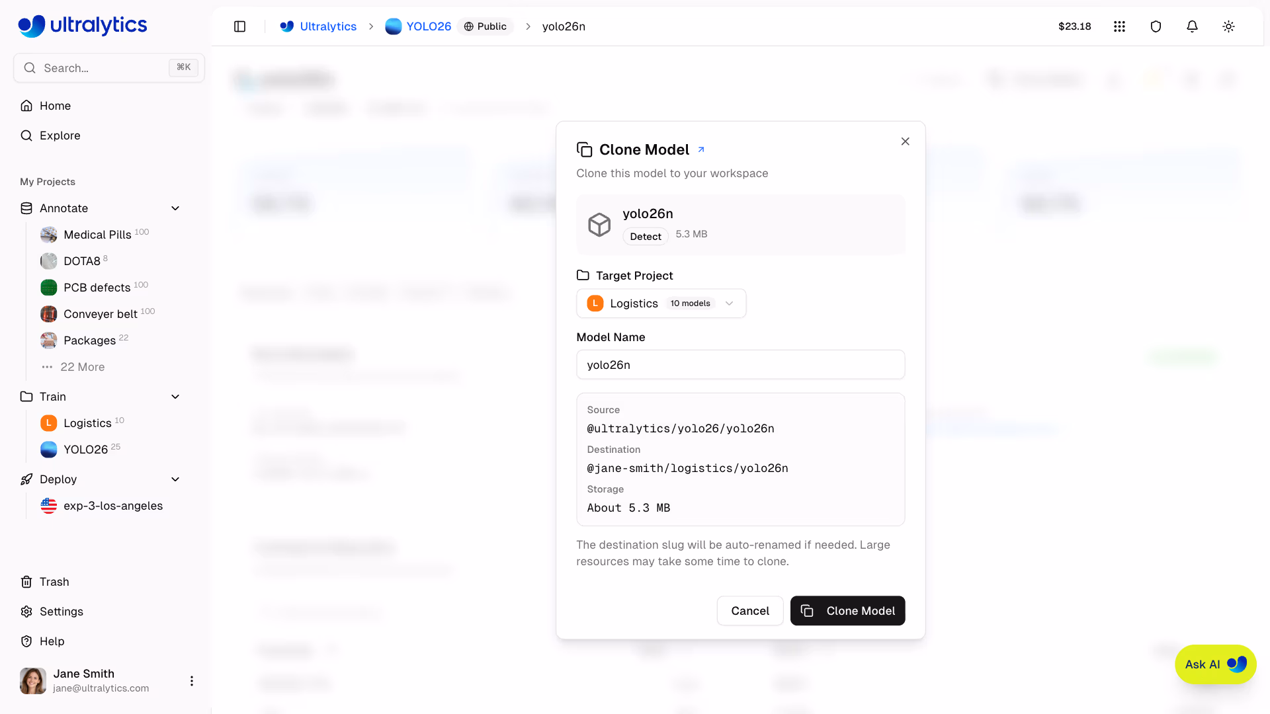The image size is (1270, 714).
Task: Click the destination path @jane-smith/logistics/yolo26n
Action: tap(687, 468)
